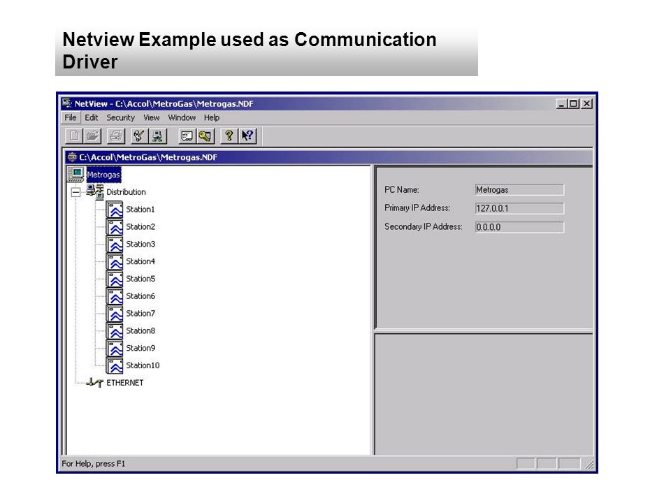The width and height of the screenshot is (671, 503).
Task: Open the File menu
Action: 71,117
